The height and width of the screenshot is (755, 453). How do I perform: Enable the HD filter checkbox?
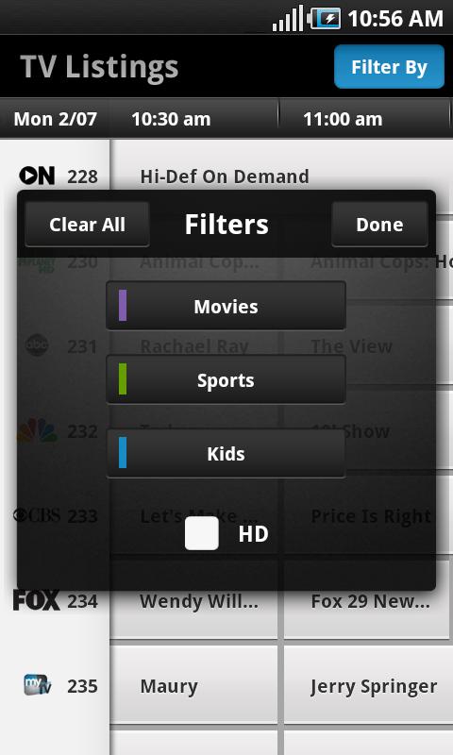point(202,533)
